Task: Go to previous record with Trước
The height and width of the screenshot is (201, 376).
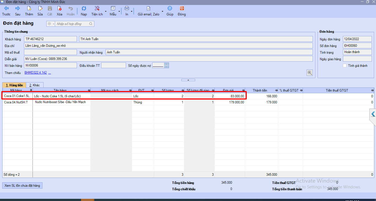Action: (x=6, y=11)
